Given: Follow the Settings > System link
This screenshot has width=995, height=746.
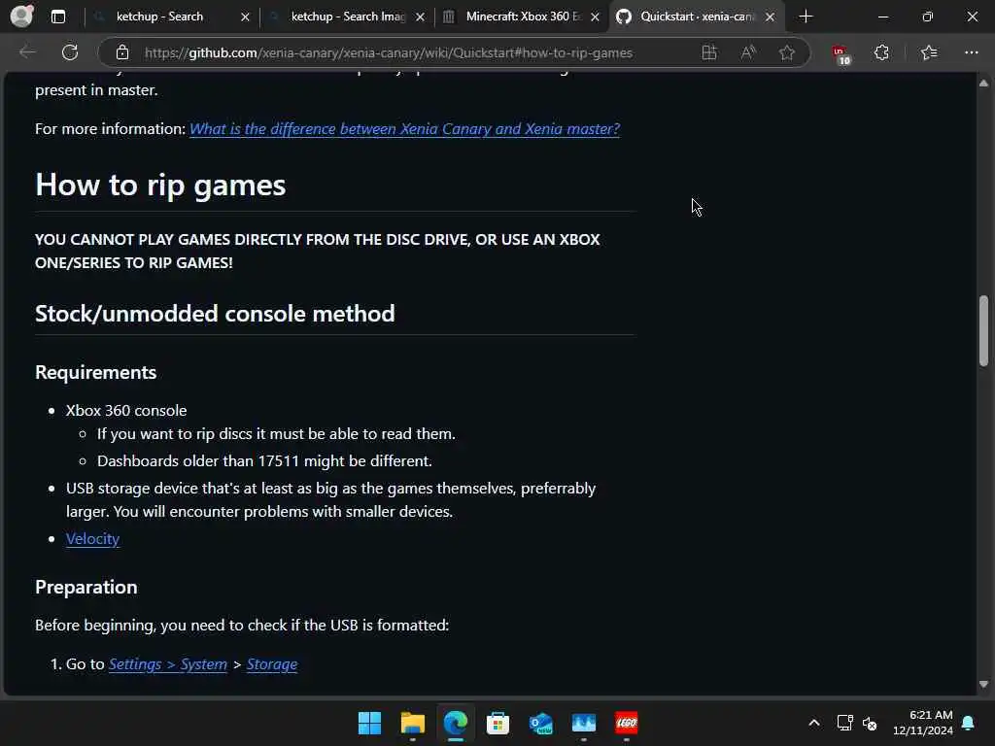Looking at the screenshot, I should pos(167,664).
